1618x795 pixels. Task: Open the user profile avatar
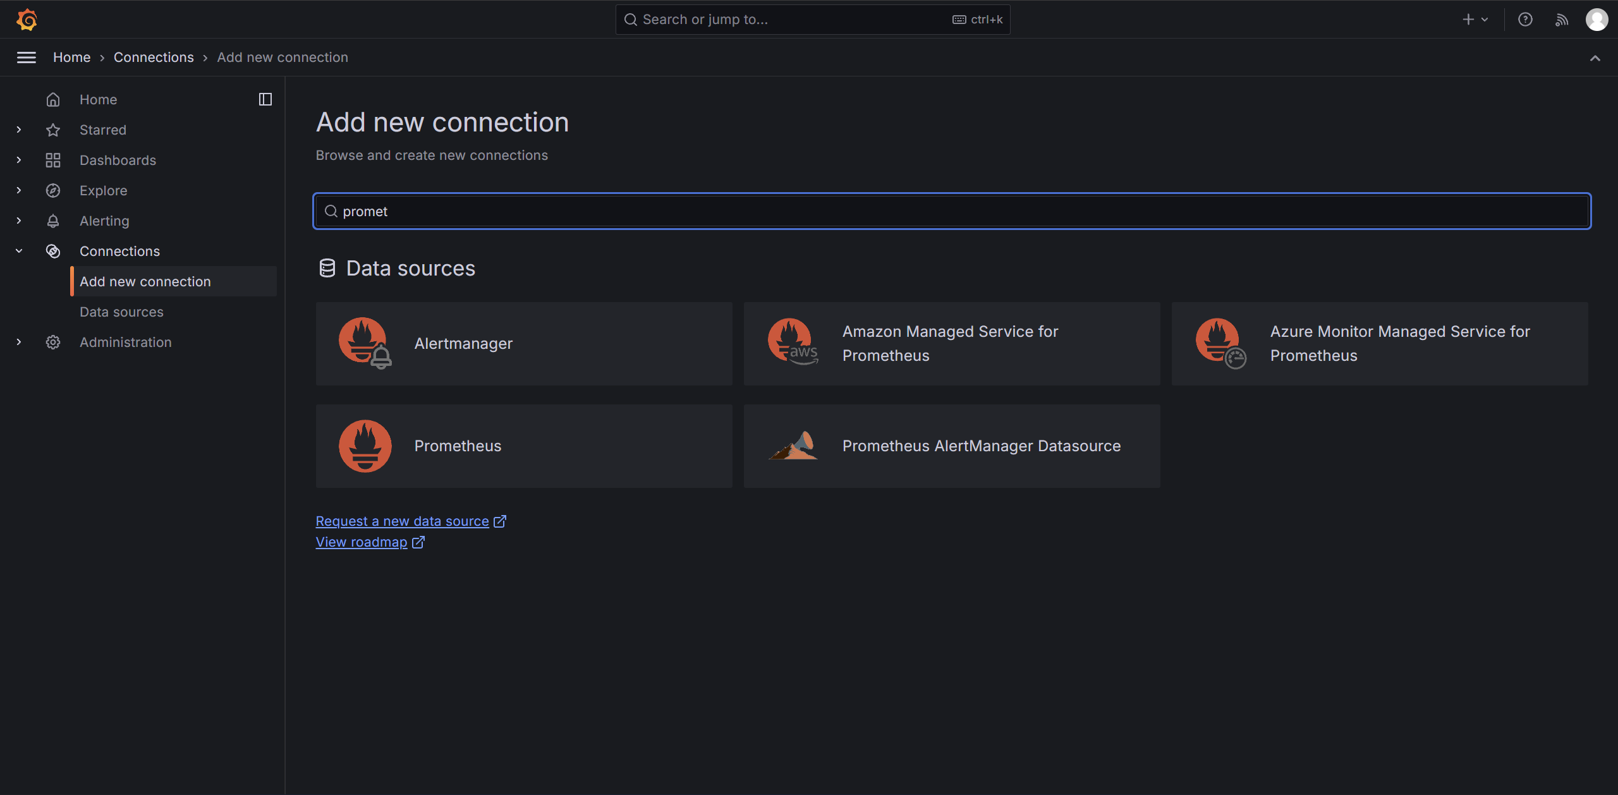[1597, 20]
